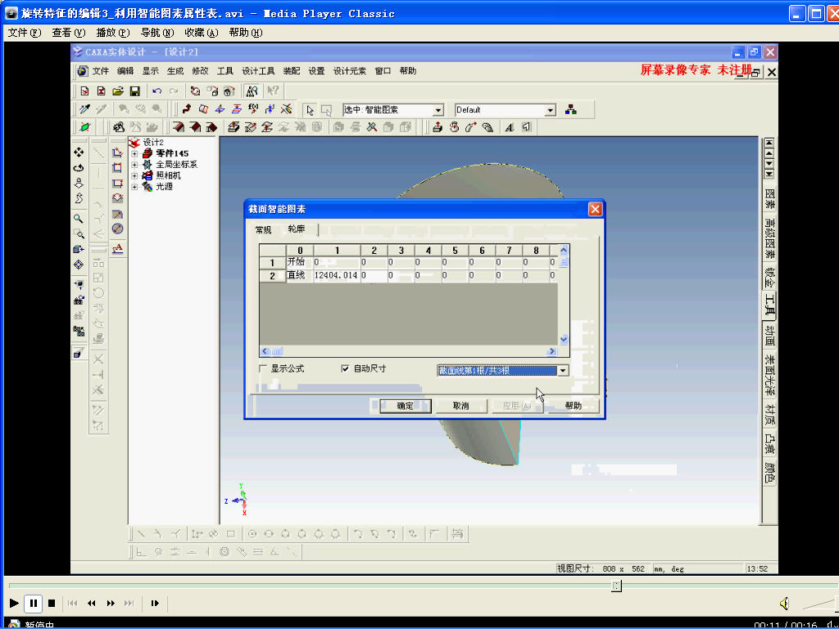Click the table horizontal scrollbar right arrow
The width and height of the screenshot is (839, 629).
[x=551, y=351]
